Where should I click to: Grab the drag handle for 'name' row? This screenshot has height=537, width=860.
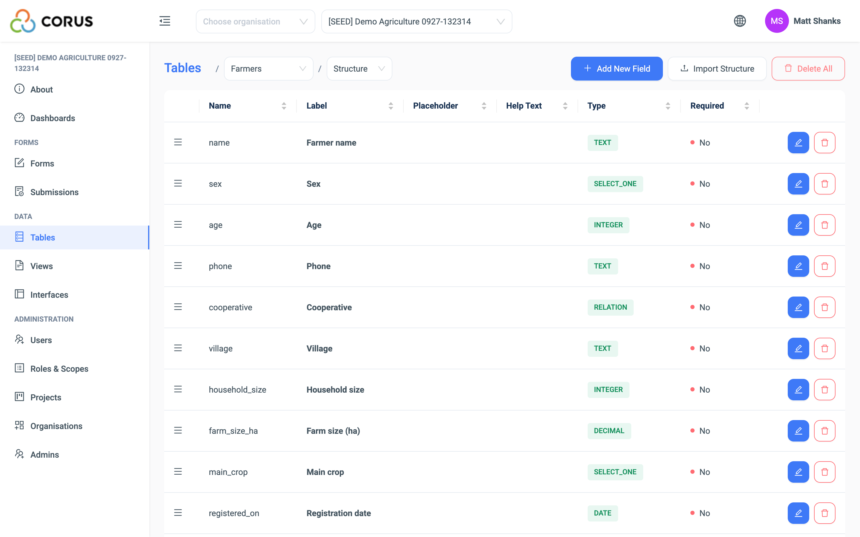[x=178, y=142]
